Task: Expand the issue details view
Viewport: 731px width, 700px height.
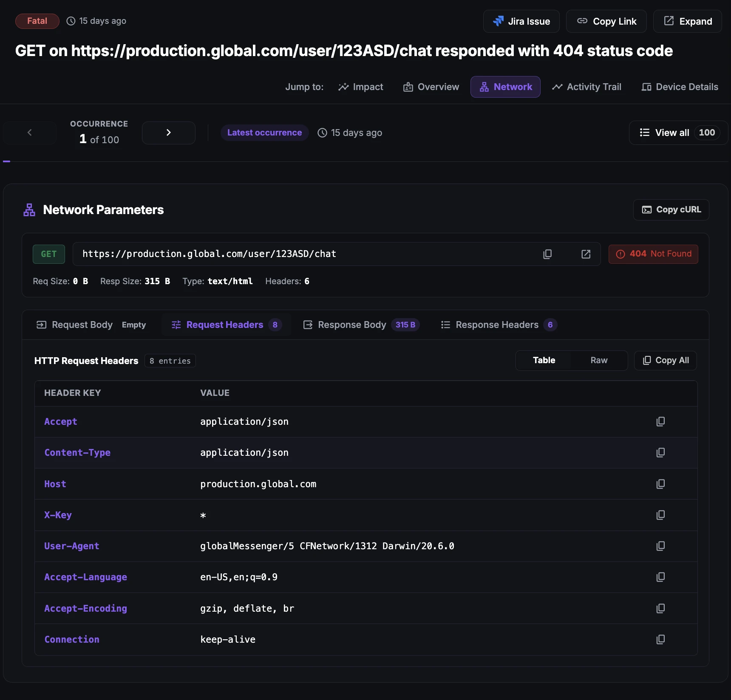Action: point(688,21)
